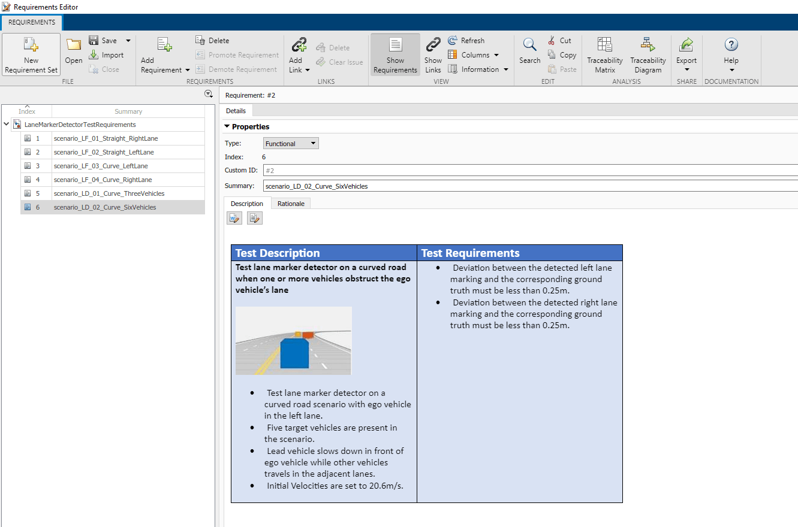The image size is (798, 527).
Task: Toggle the Show Links view
Action: tap(433, 46)
